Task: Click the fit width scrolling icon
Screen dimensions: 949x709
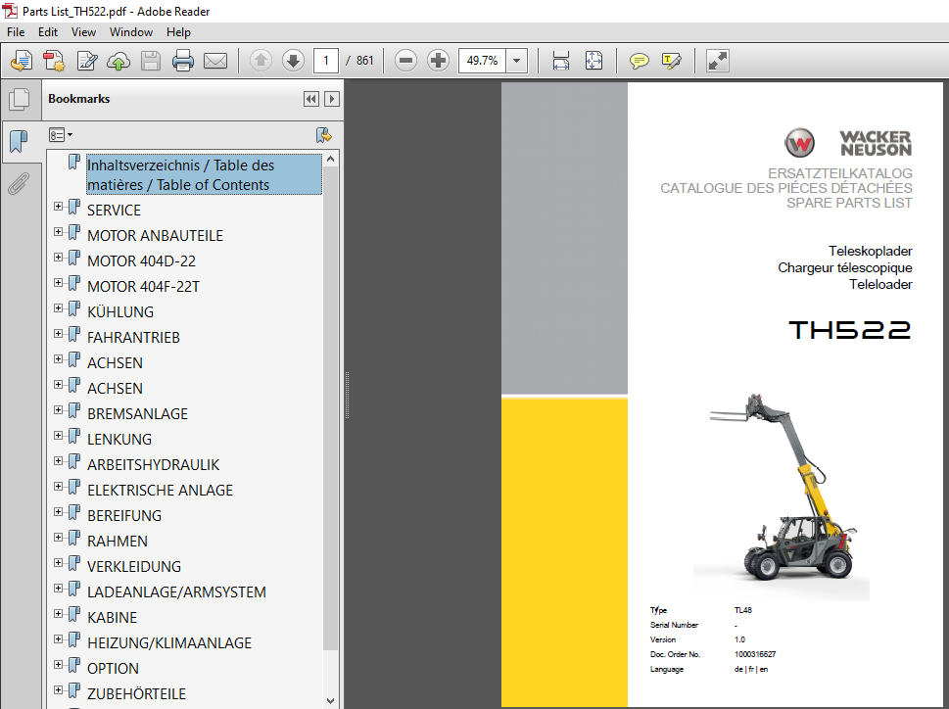Action: click(x=561, y=61)
